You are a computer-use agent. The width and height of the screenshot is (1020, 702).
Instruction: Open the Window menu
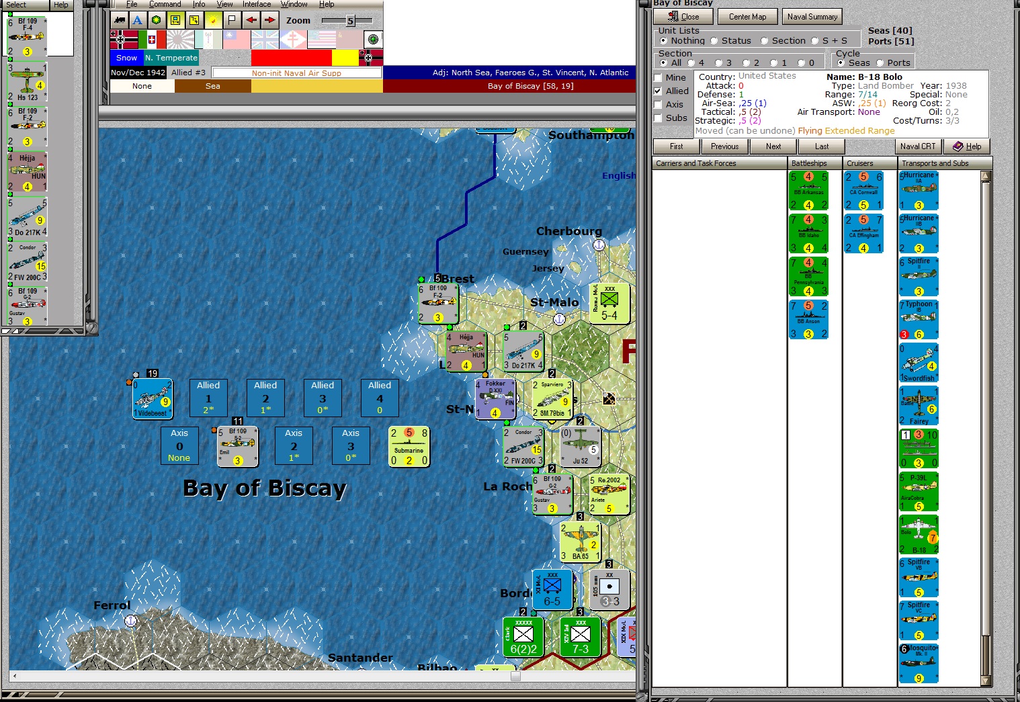tap(294, 4)
